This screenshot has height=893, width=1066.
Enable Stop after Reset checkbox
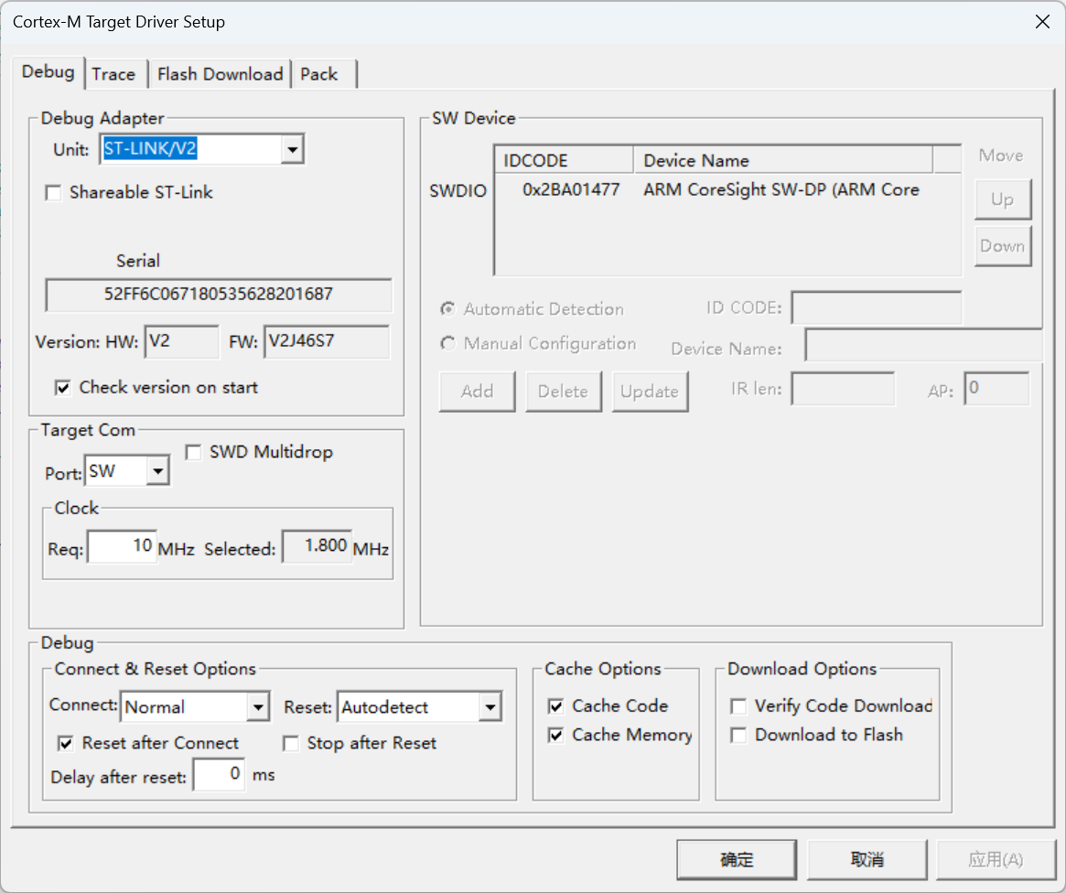point(291,744)
